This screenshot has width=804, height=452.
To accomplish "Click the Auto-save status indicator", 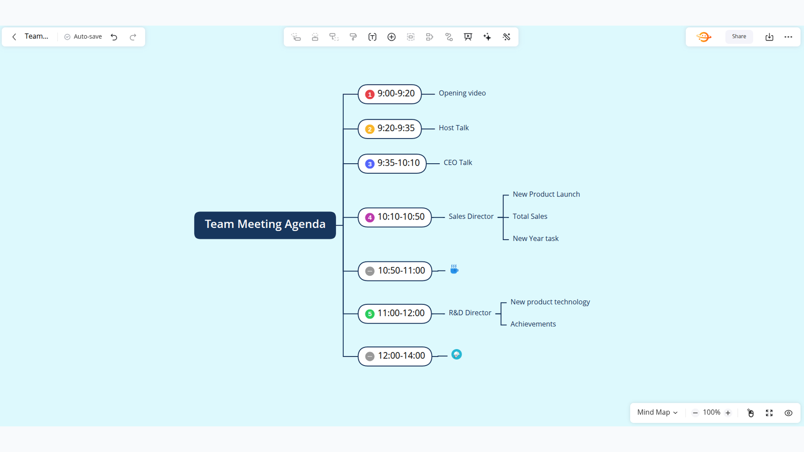I will (83, 37).
